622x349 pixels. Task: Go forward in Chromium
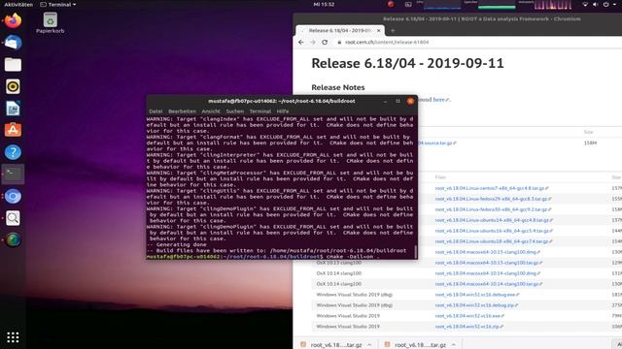click(x=313, y=42)
